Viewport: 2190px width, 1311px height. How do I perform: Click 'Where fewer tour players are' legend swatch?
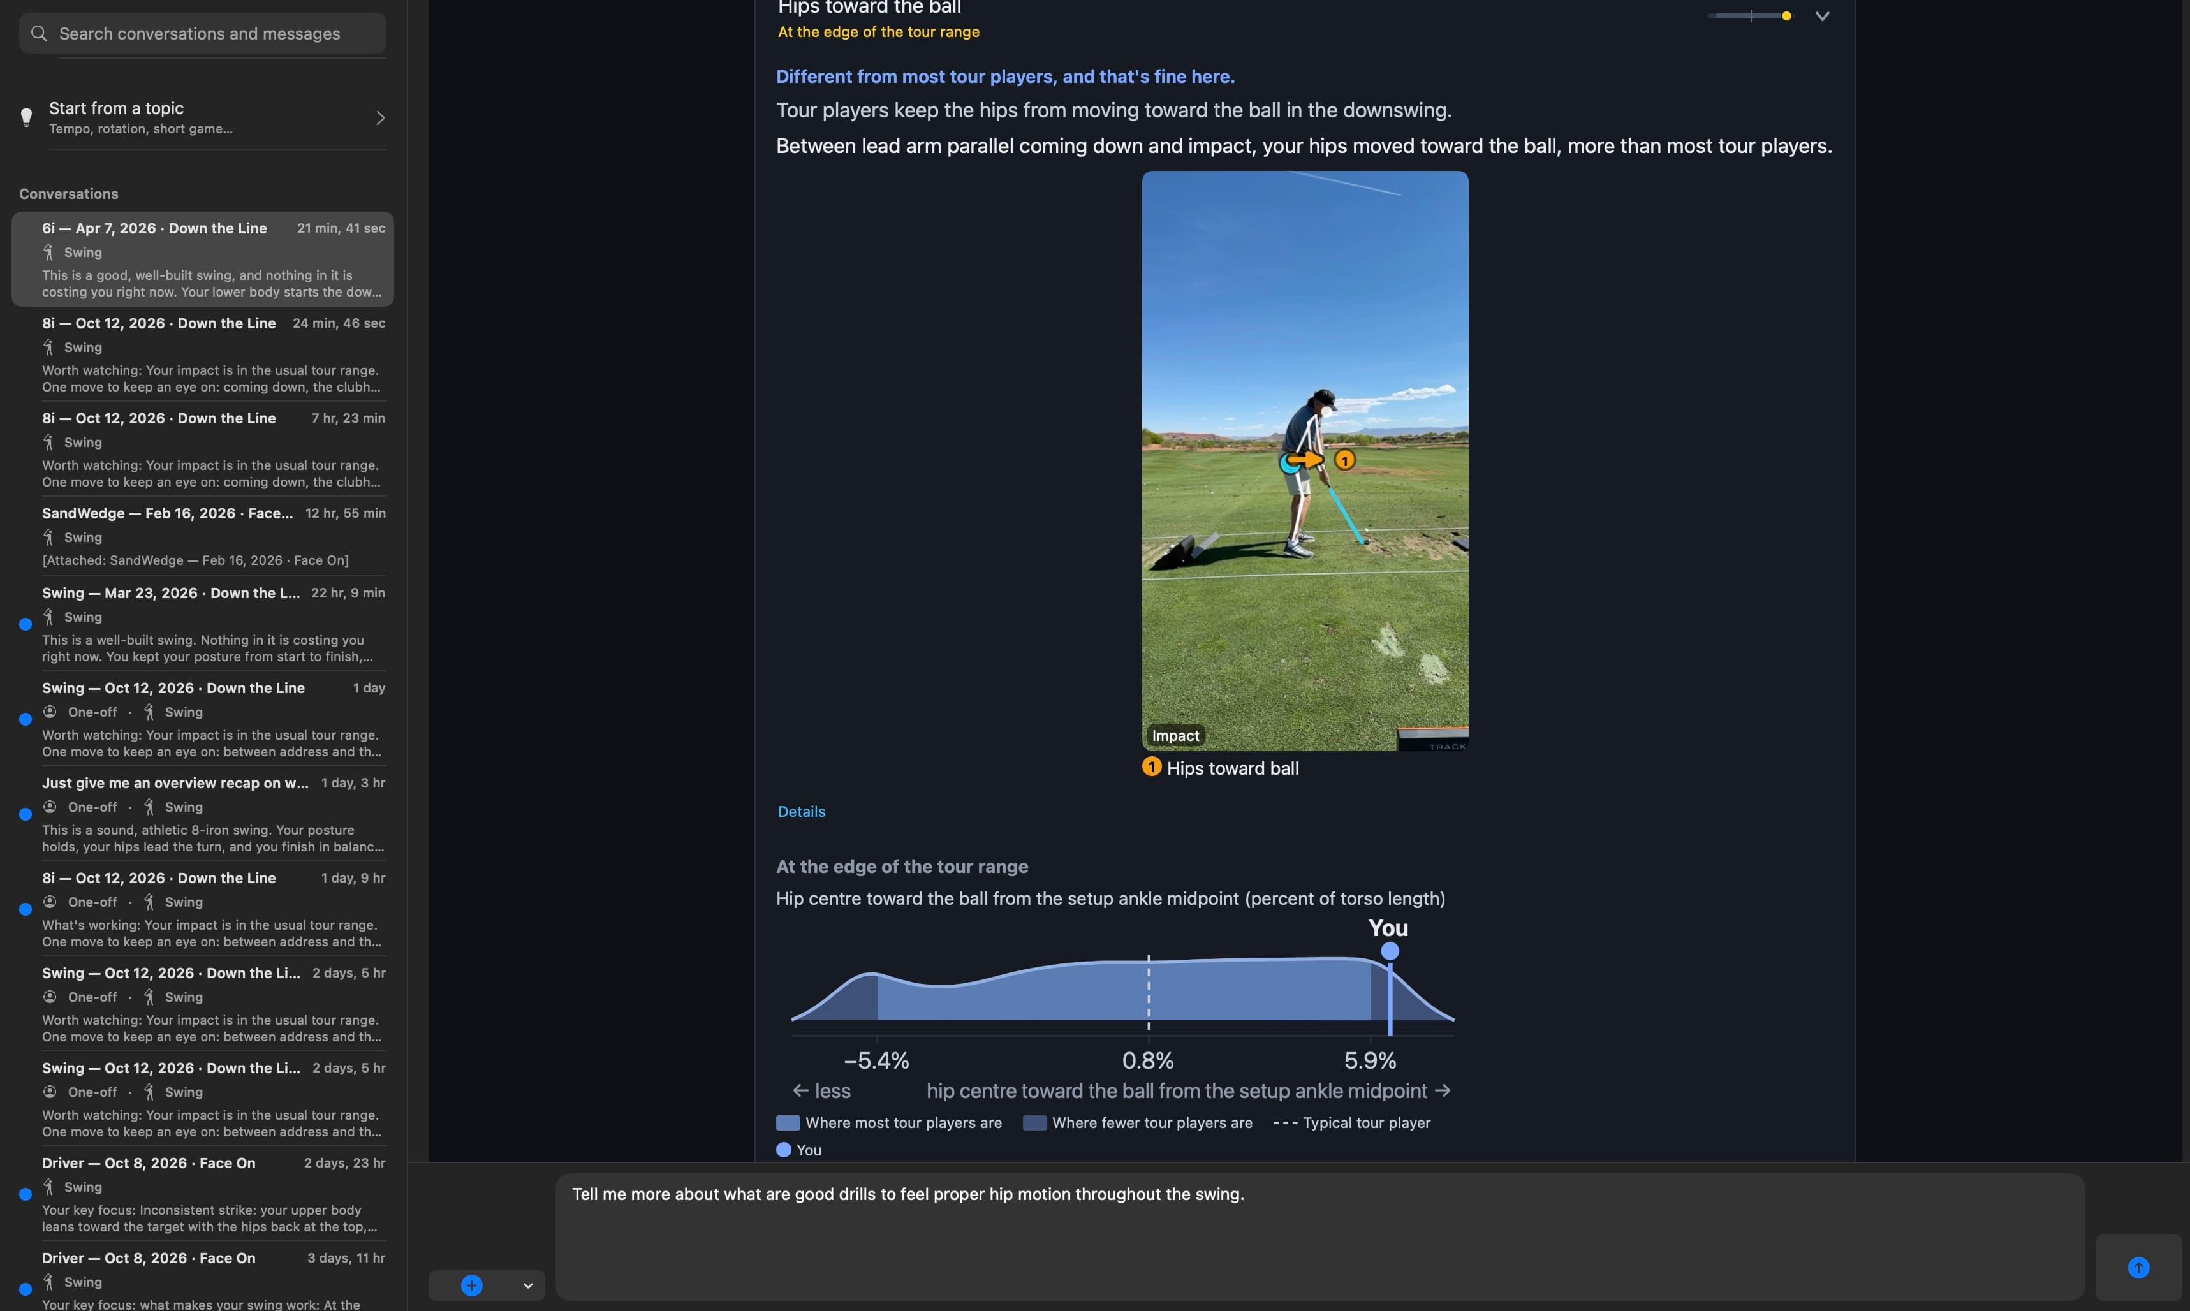click(x=1034, y=1123)
